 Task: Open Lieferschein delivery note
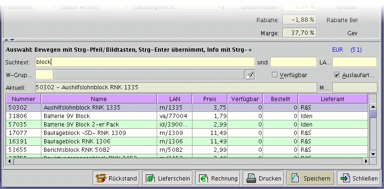pyautogui.click(x=168, y=178)
